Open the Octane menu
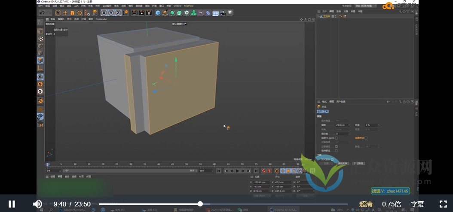The width and height of the screenshot is (453, 212). pos(177,6)
